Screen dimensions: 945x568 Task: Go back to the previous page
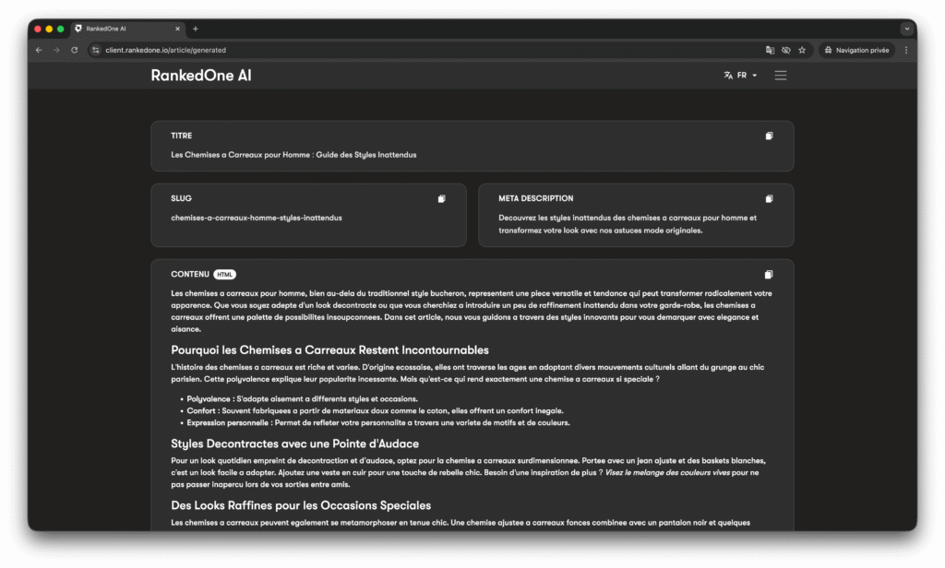pyautogui.click(x=39, y=50)
